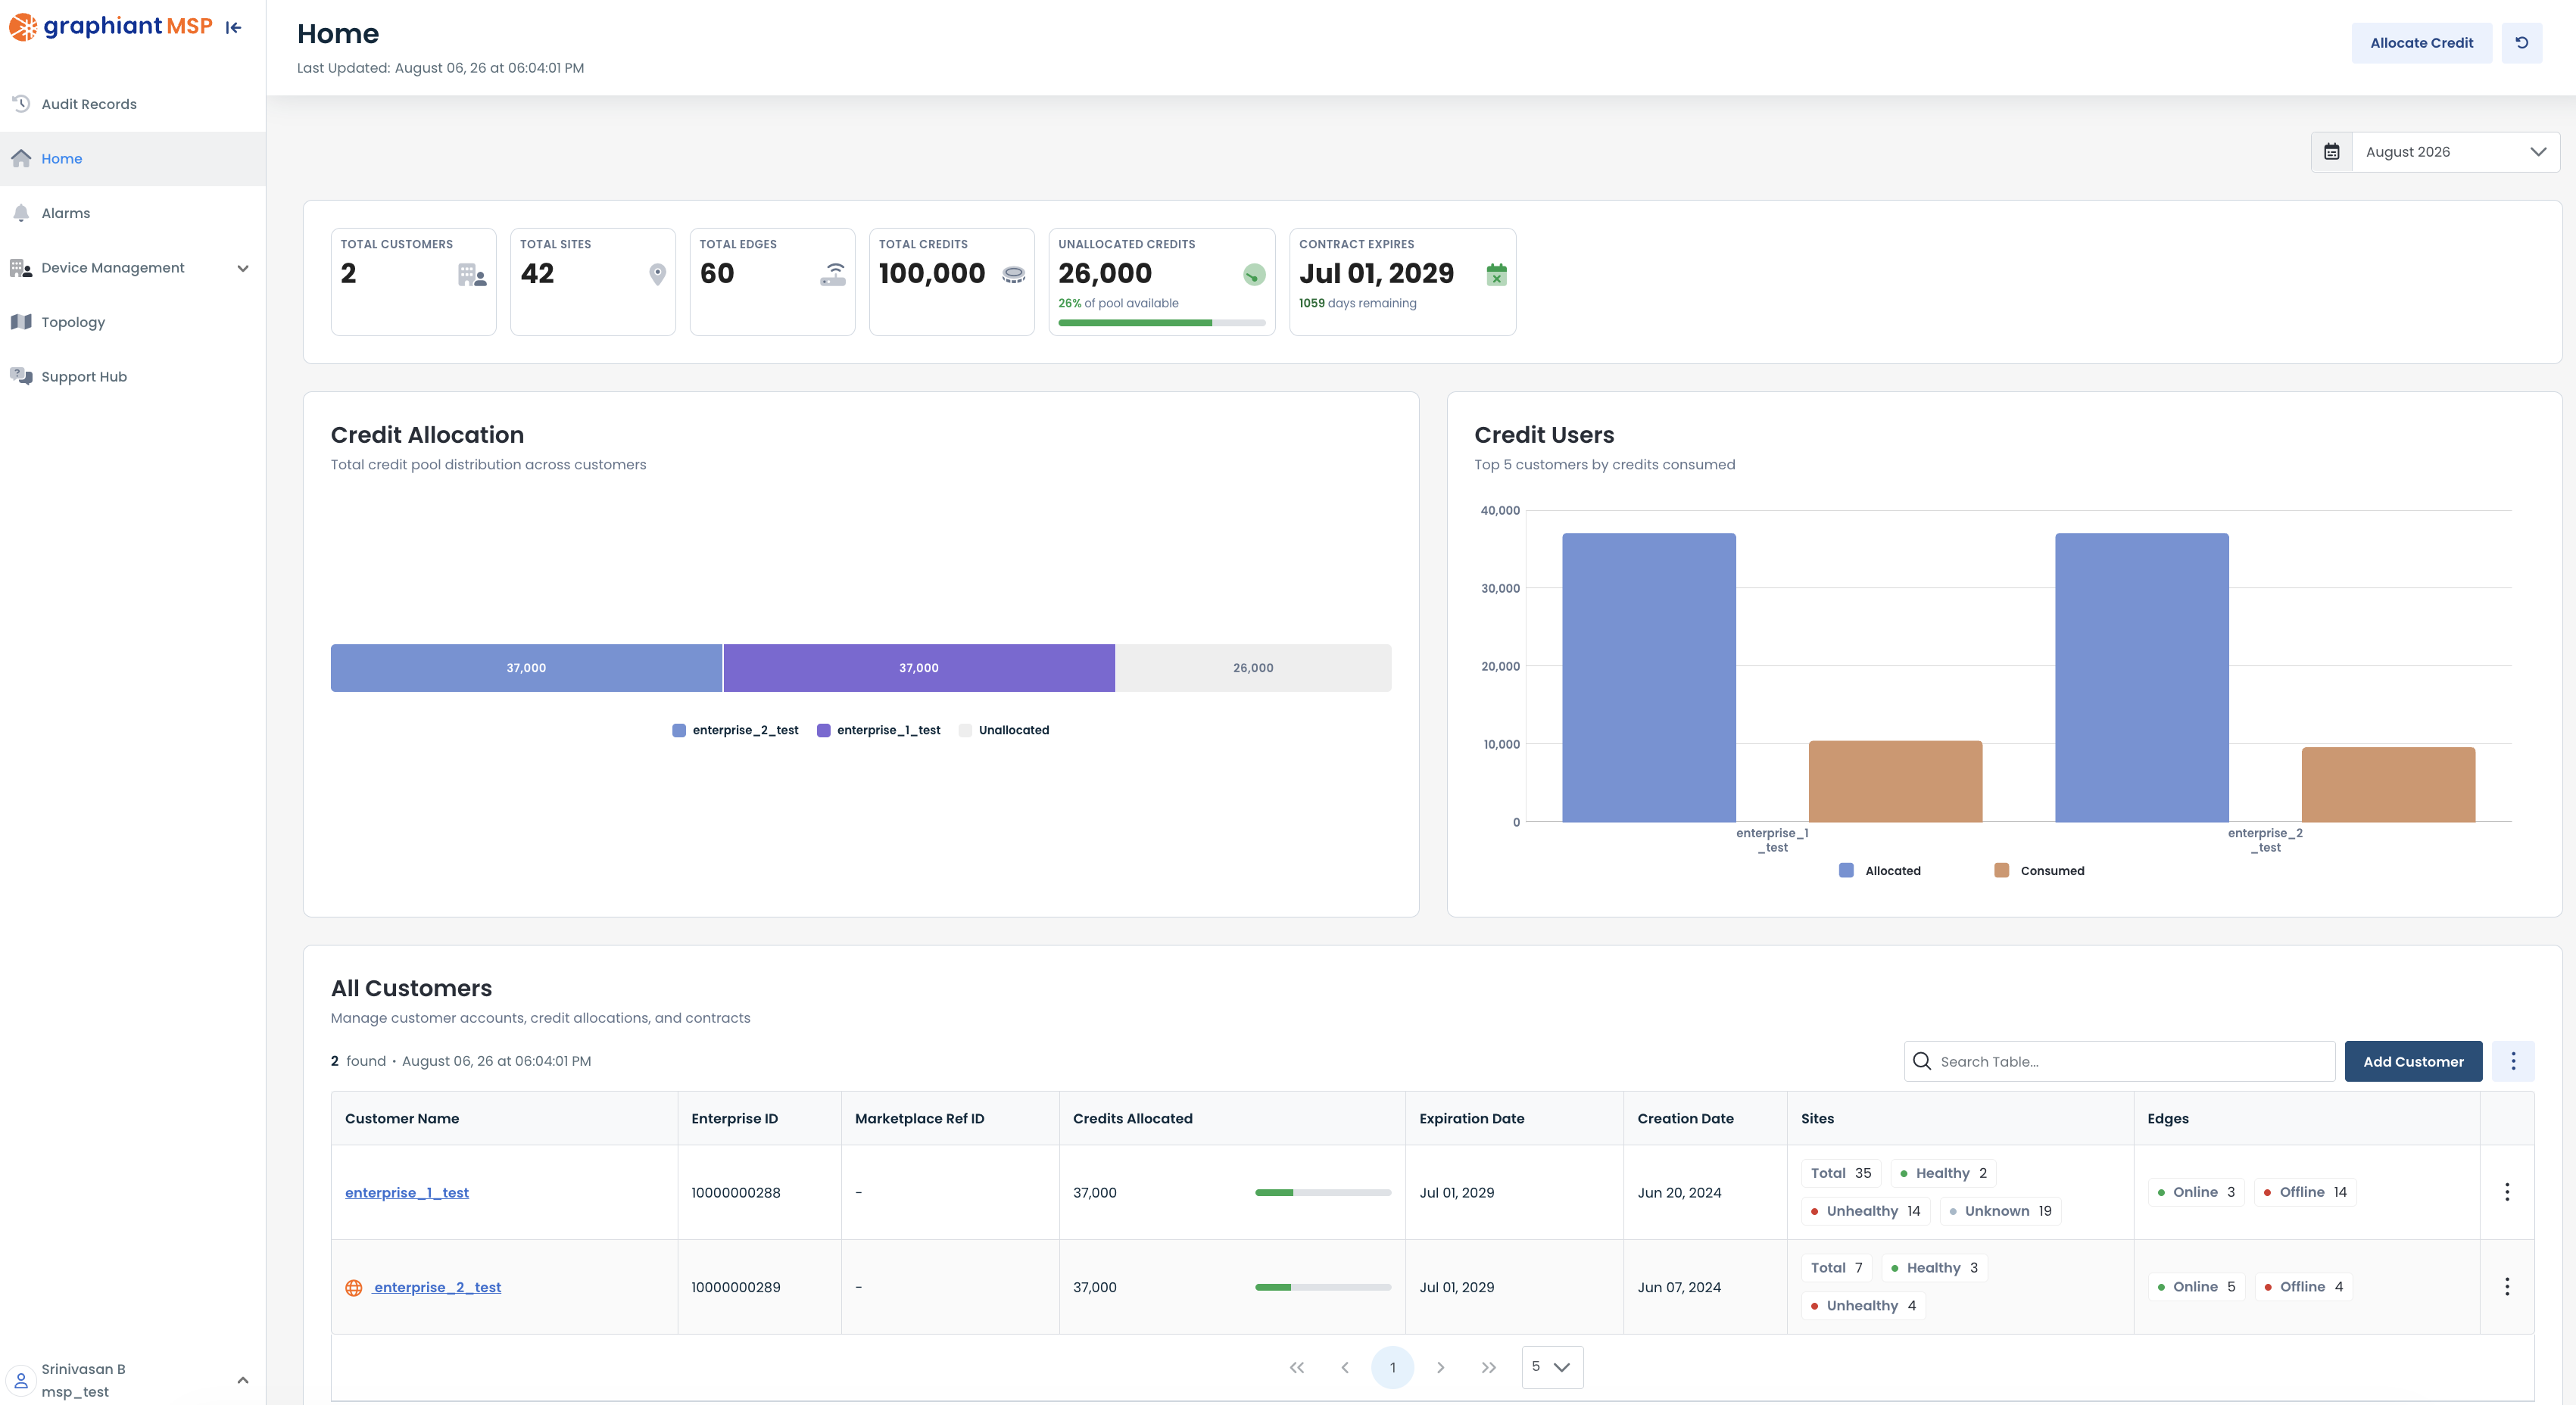Click the purple 37,000 credit allocation bar segment
The height and width of the screenshot is (1405, 2576).
click(x=919, y=668)
